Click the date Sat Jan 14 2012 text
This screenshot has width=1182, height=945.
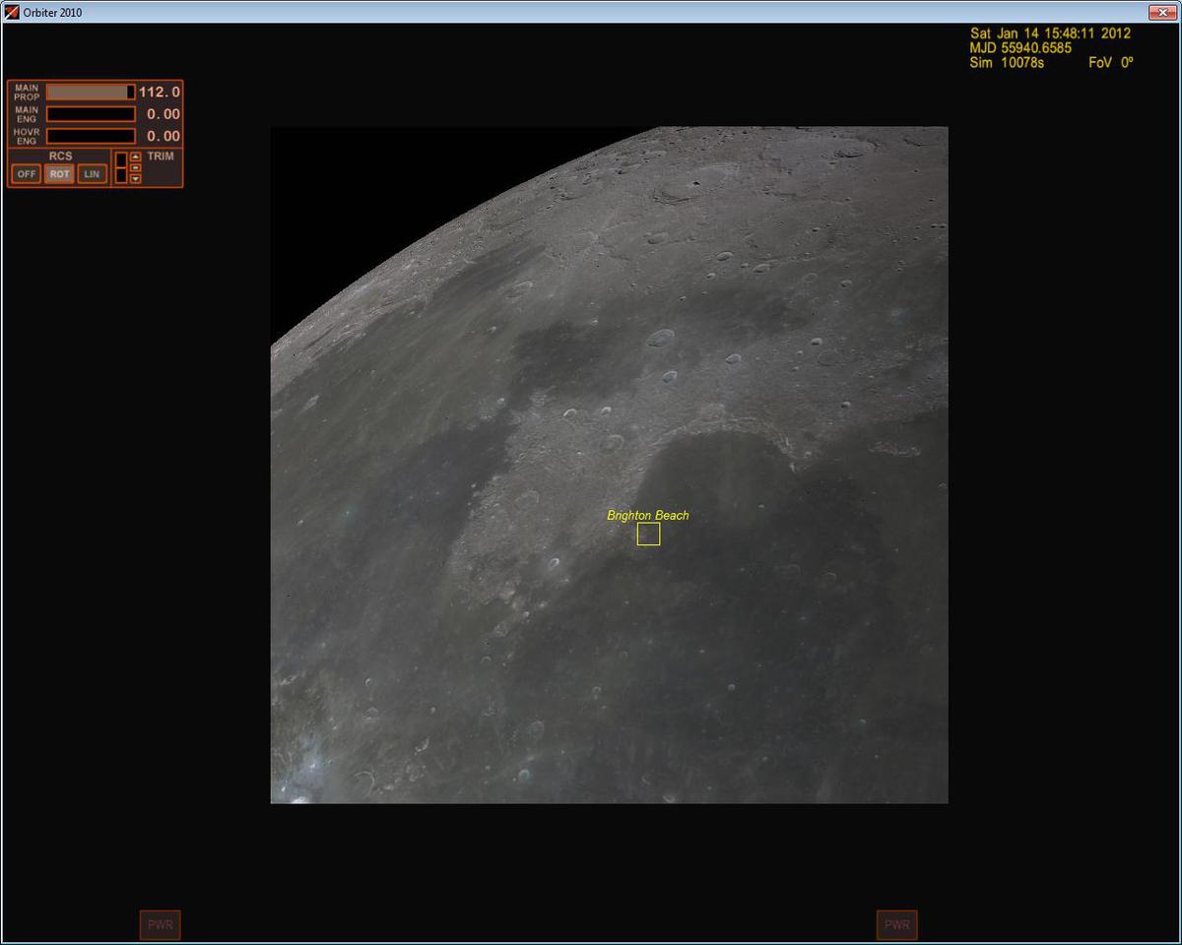[x=1050, y=32]
